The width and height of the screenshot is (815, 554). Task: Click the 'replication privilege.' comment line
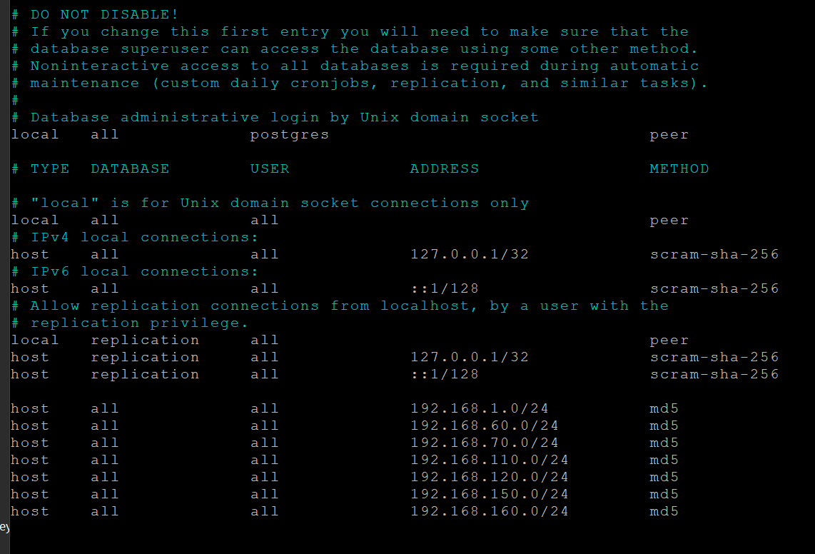129,323
